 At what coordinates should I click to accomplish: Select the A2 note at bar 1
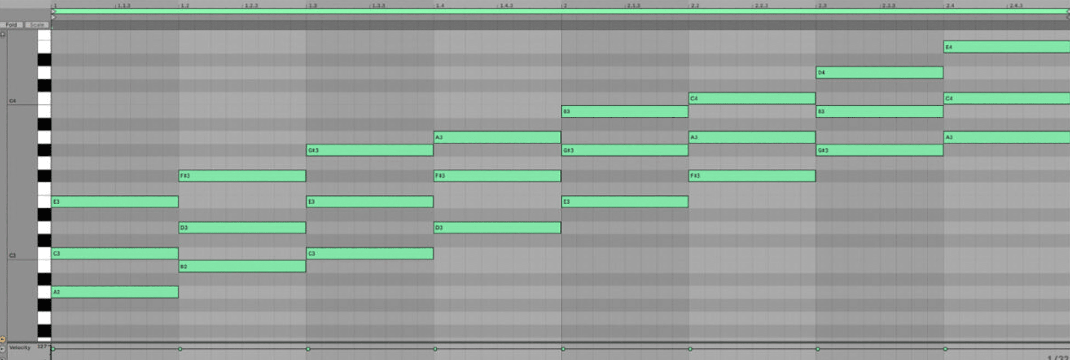115,292
